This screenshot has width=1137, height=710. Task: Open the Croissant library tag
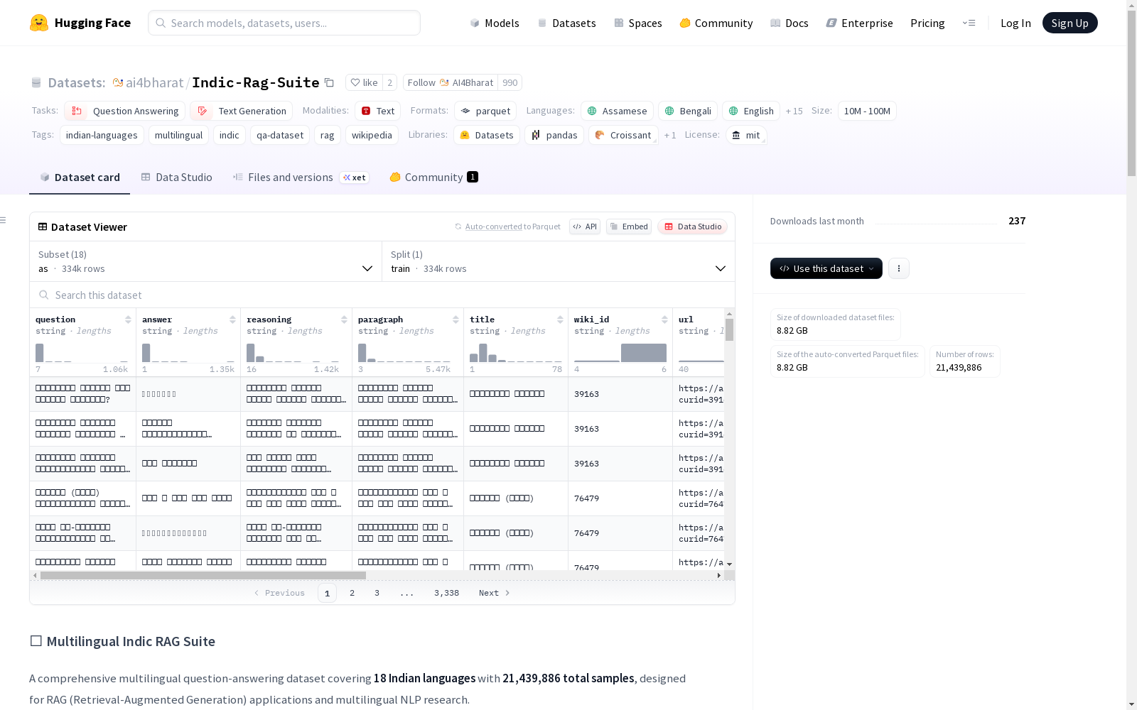(623, 135)
